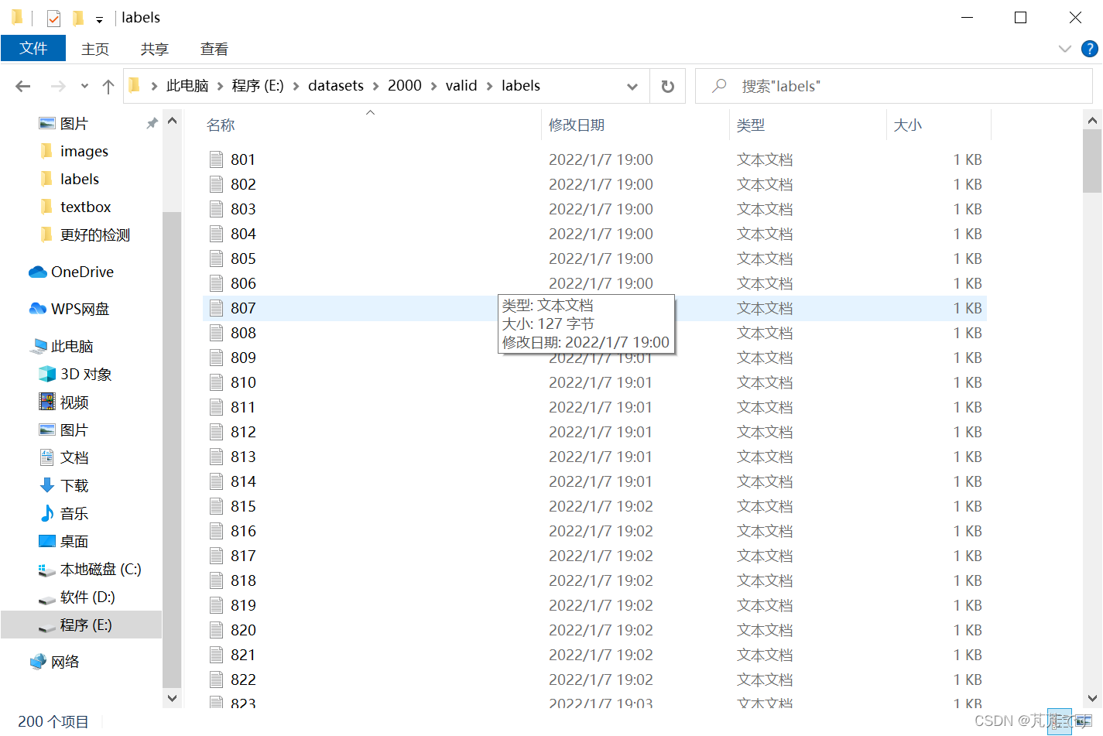Open address bar history dropdown
The height and width of the screenshot is (736, 1103).
[x=632, y=87]
